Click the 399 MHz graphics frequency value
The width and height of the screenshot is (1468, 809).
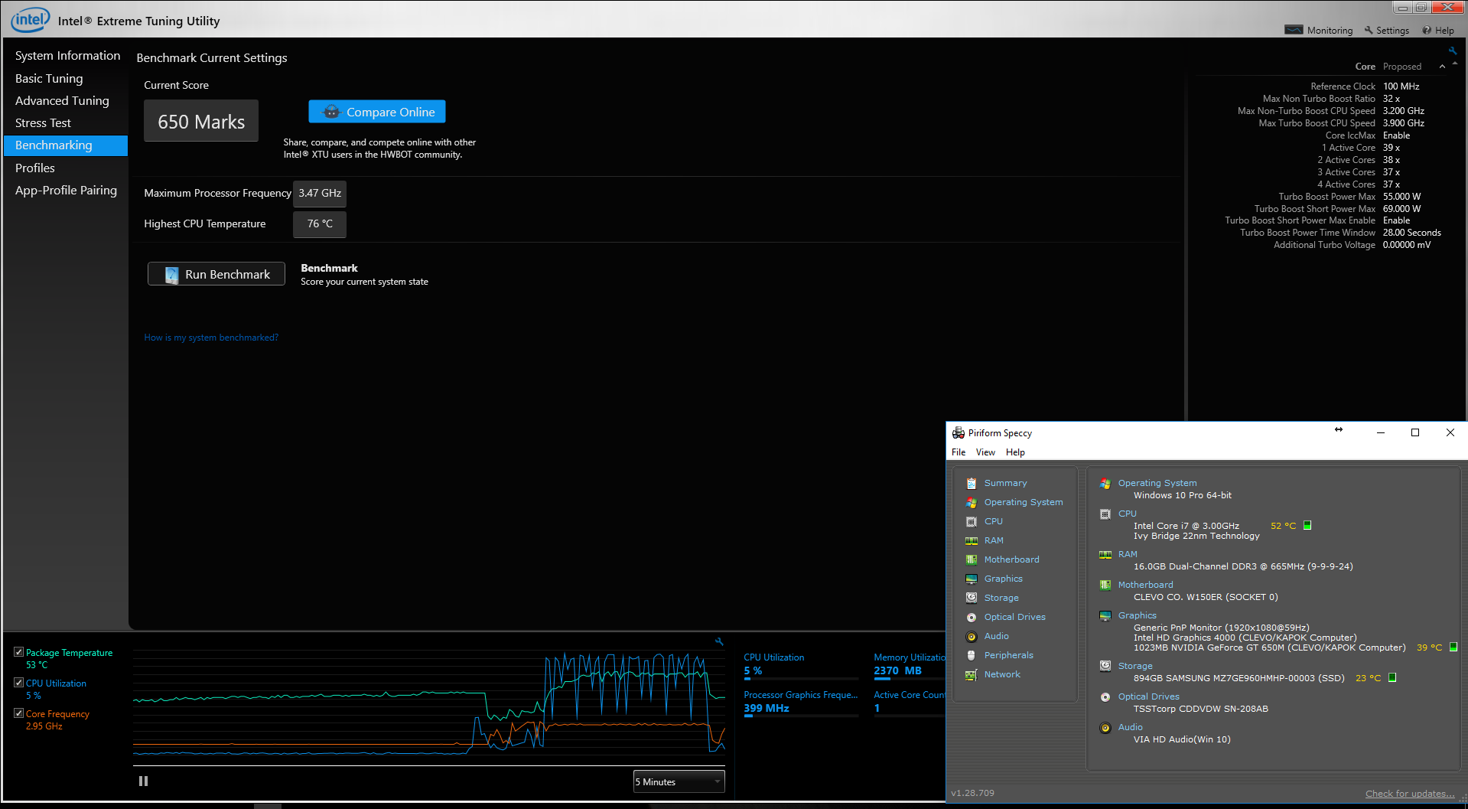766,708
